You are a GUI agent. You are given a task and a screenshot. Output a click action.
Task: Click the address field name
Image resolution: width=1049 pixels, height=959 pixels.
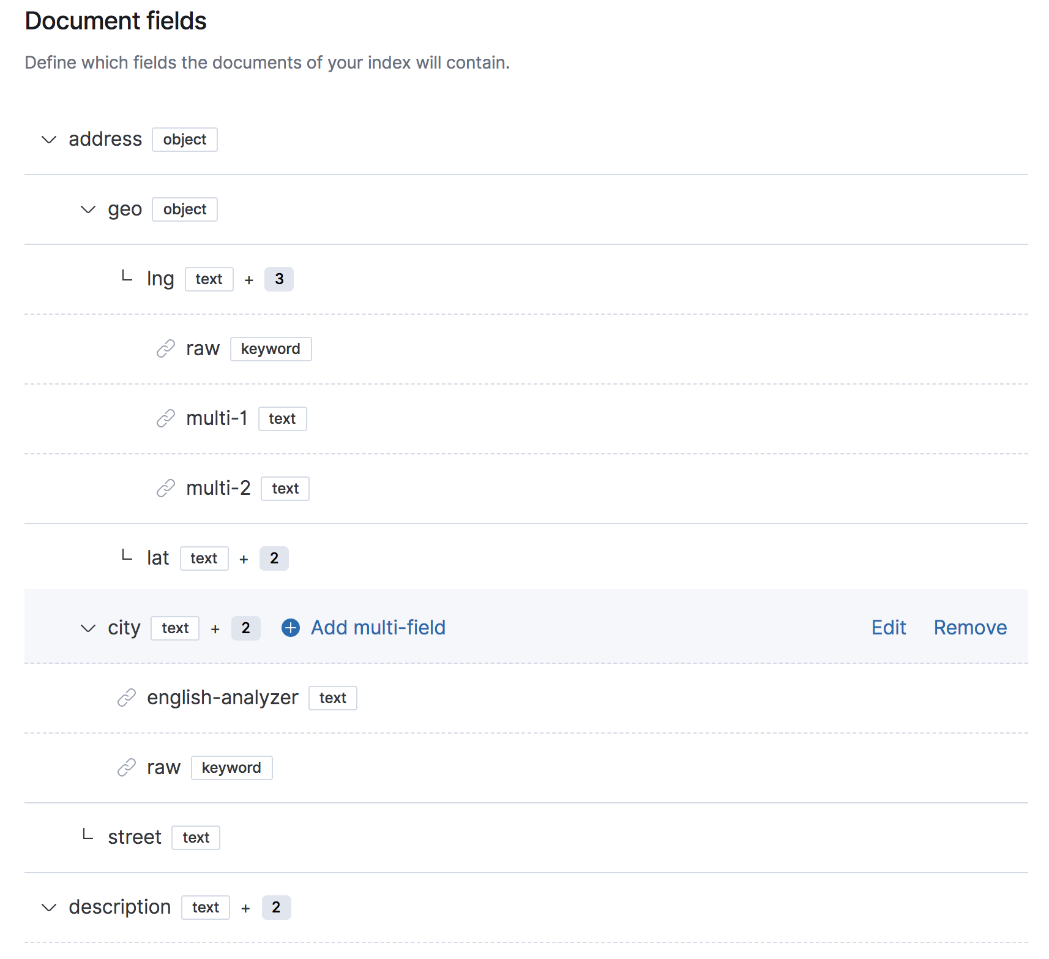coord(105,139)
